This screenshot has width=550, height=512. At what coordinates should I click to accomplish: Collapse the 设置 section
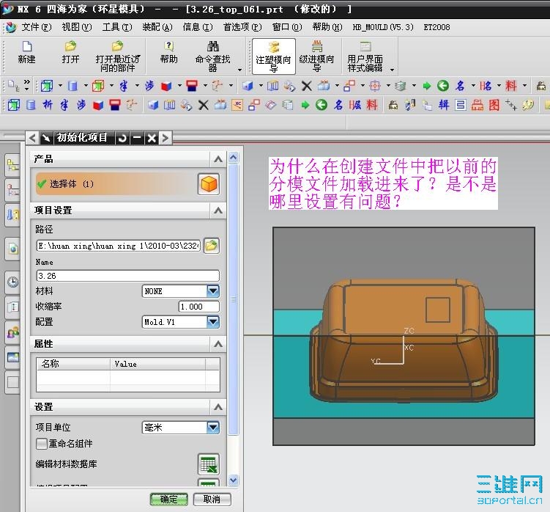click(218, 407)
